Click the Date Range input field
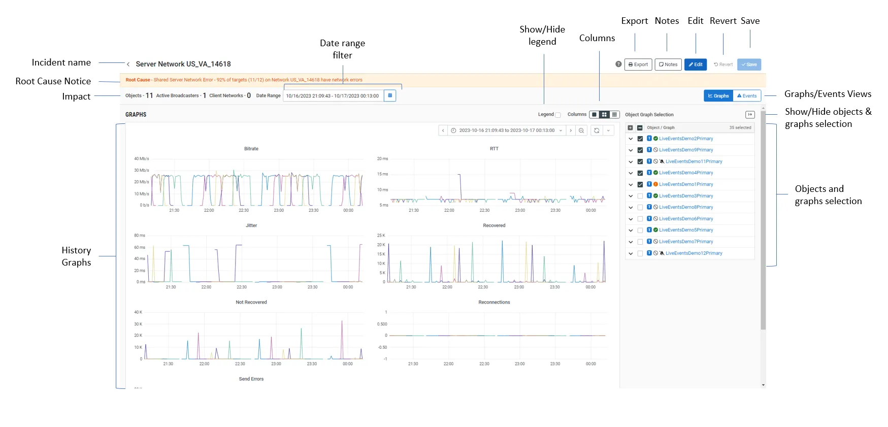Viewport: 888px width, 427px height. point(334,95)
